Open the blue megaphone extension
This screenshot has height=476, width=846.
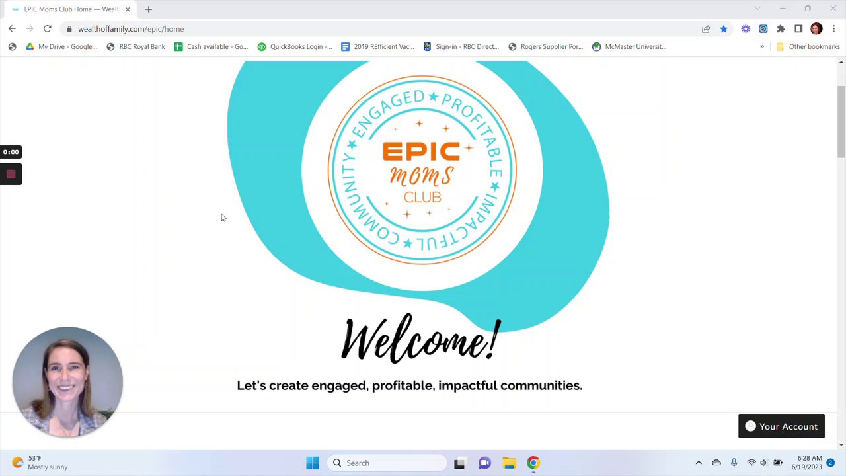click(763, 29)
